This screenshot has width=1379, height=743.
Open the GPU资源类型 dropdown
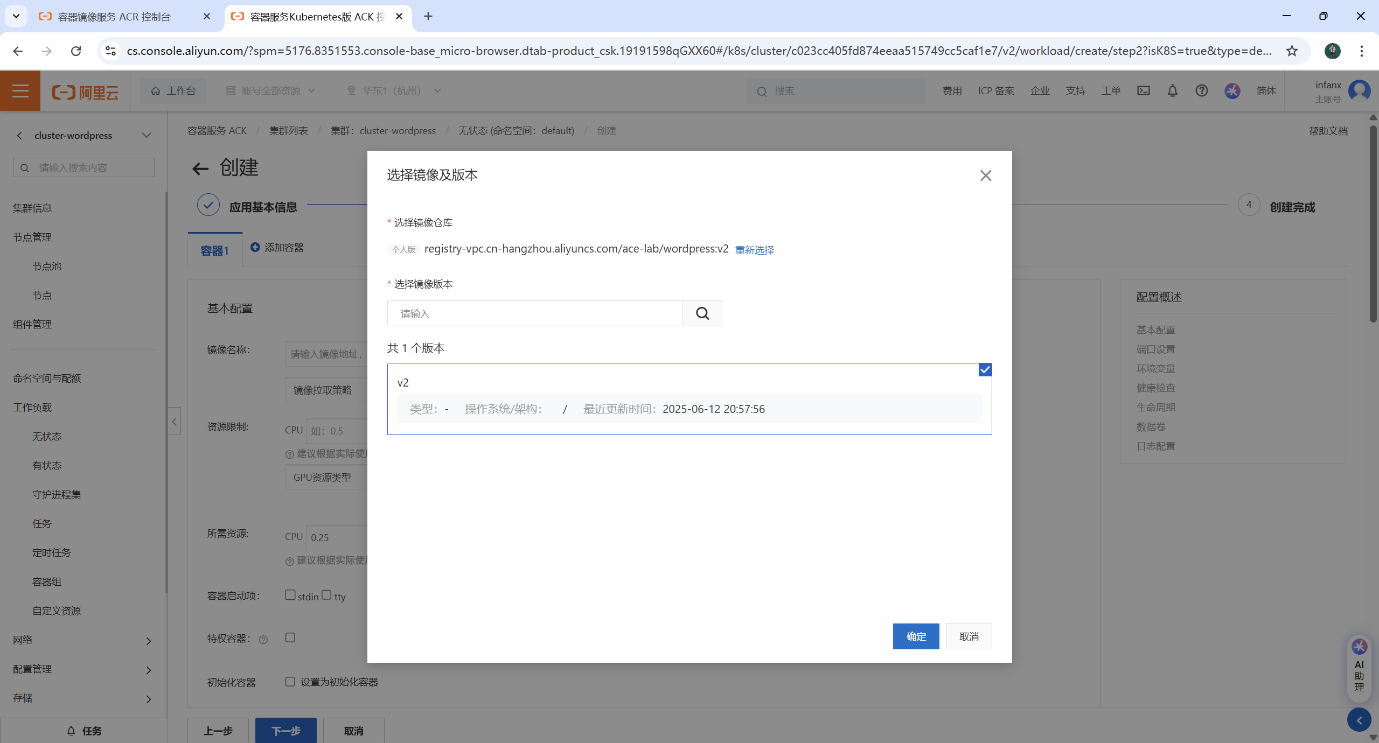tap(326, 477)
